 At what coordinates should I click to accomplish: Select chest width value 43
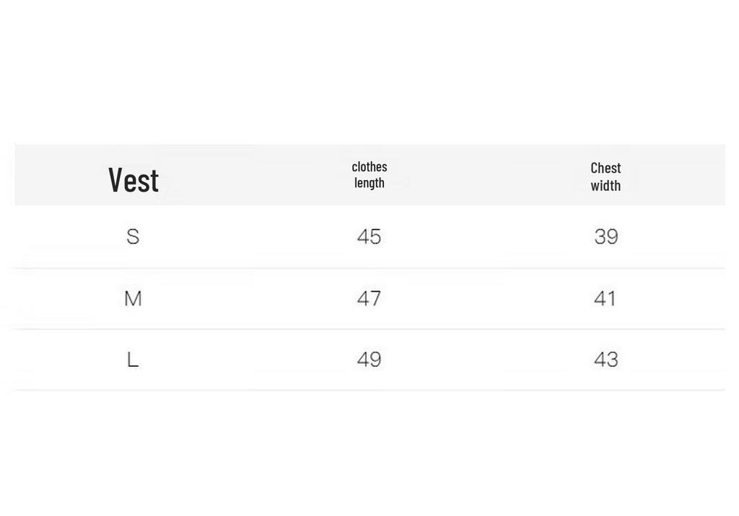click(x=606, y=360)
